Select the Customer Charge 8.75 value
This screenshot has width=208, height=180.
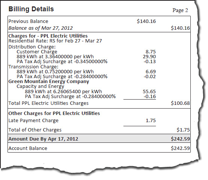[151, 51]
